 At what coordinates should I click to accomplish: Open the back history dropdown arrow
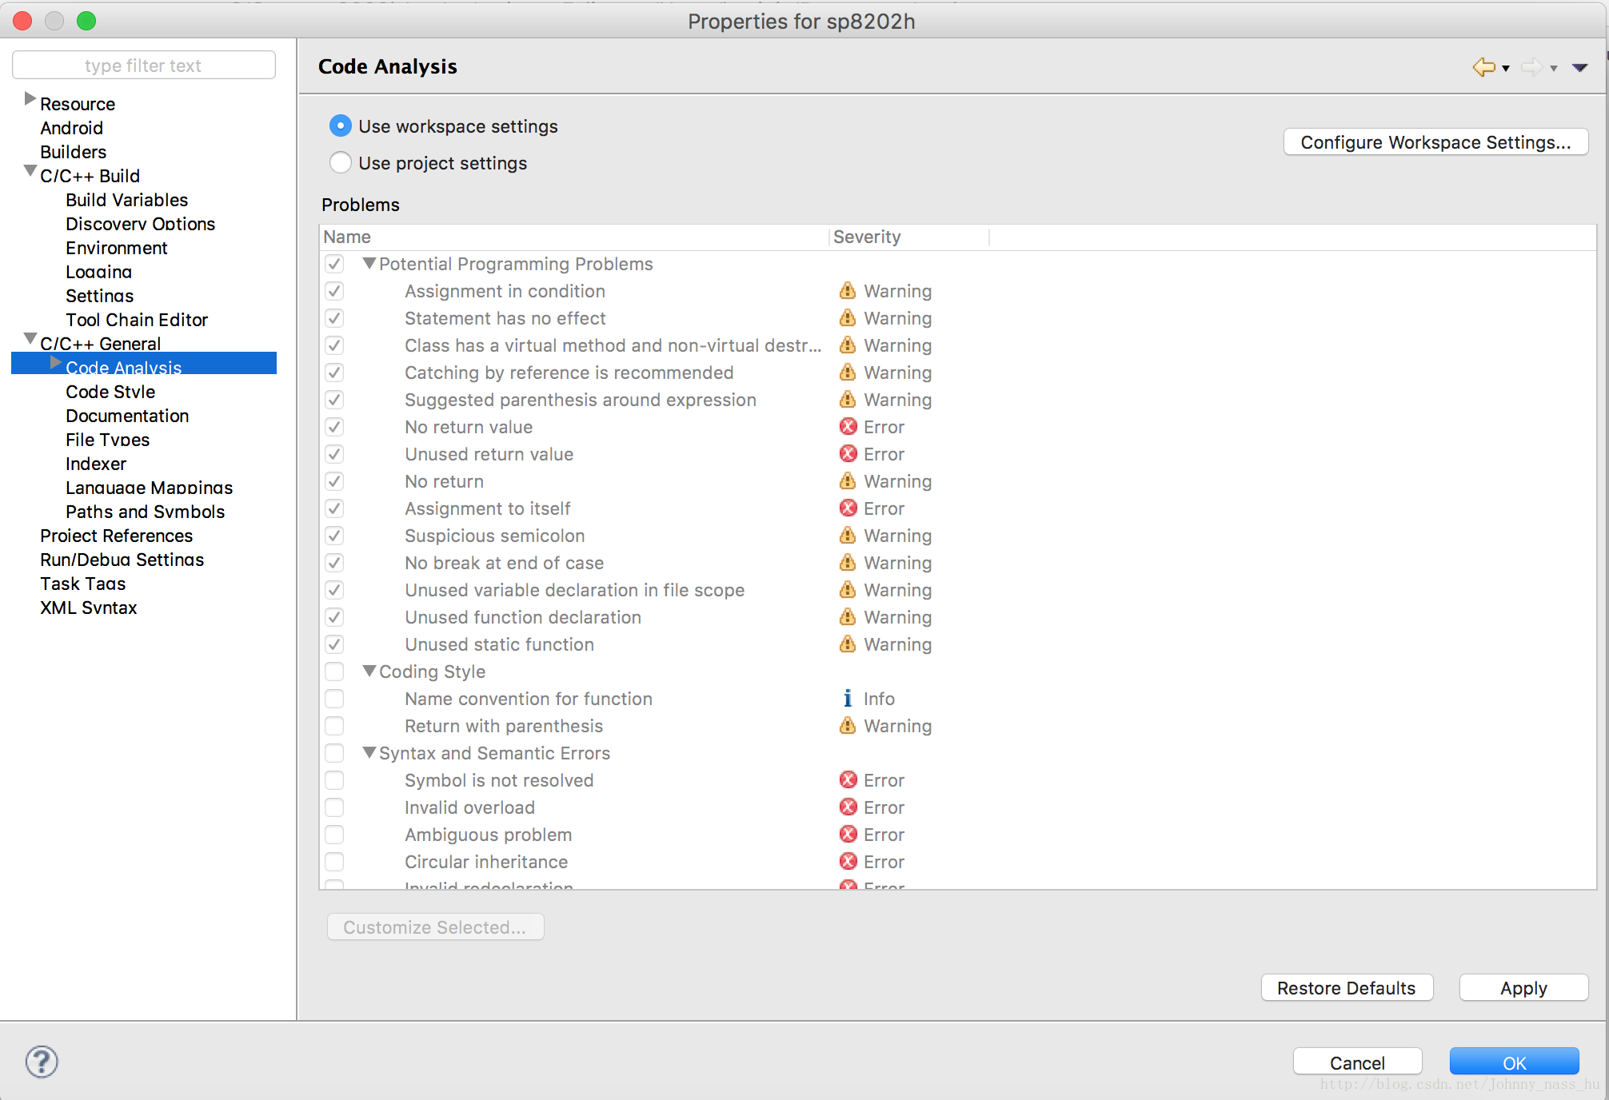point(1506,69)
